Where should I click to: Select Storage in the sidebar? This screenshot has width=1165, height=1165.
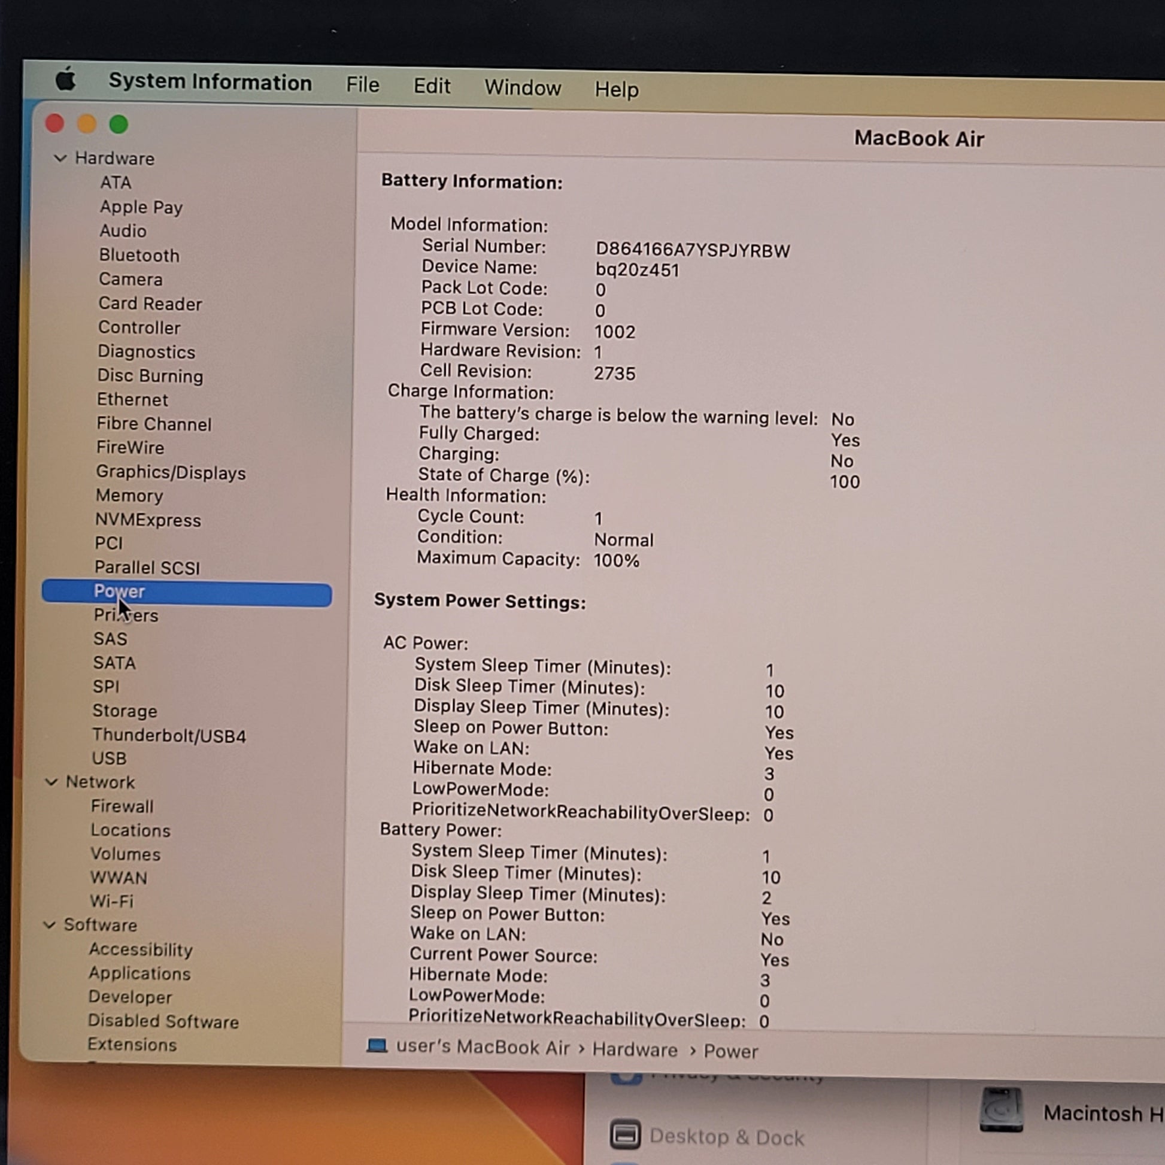pyautogui.click(x=125, y=711)
